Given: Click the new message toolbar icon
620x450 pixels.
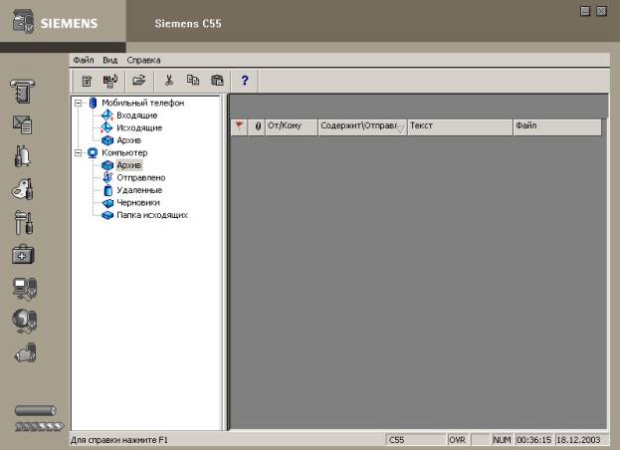Looking at the screenshot, I should coord(87,81).
